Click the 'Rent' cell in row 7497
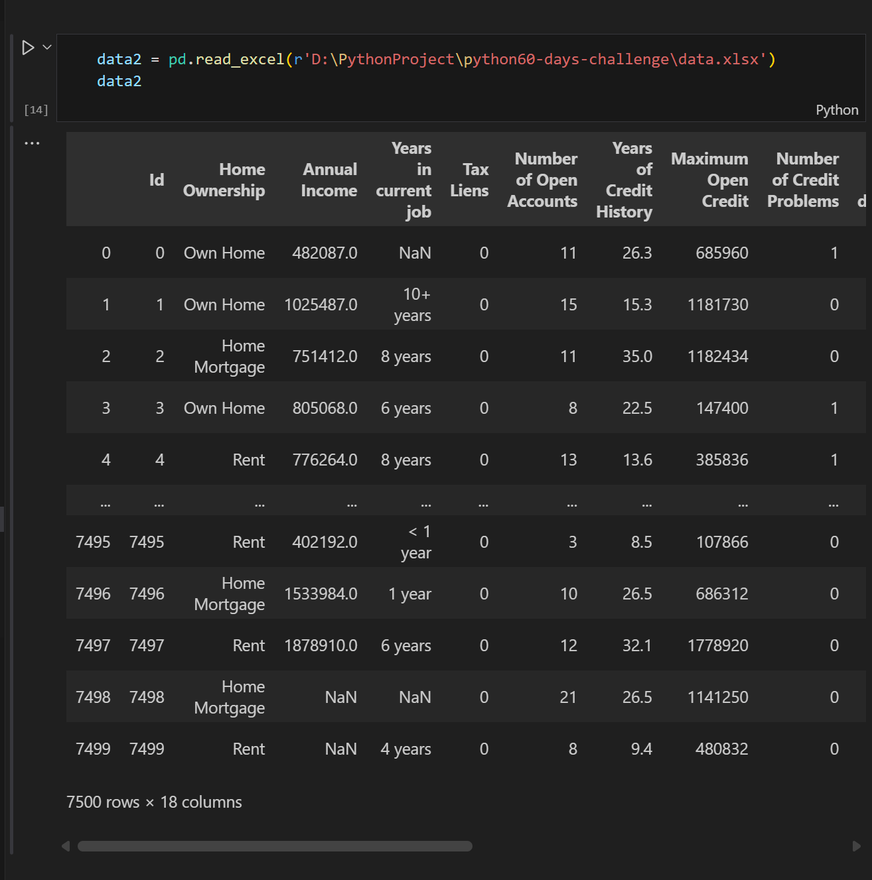This screenshot has height=880, width=872. pos(249,646)
